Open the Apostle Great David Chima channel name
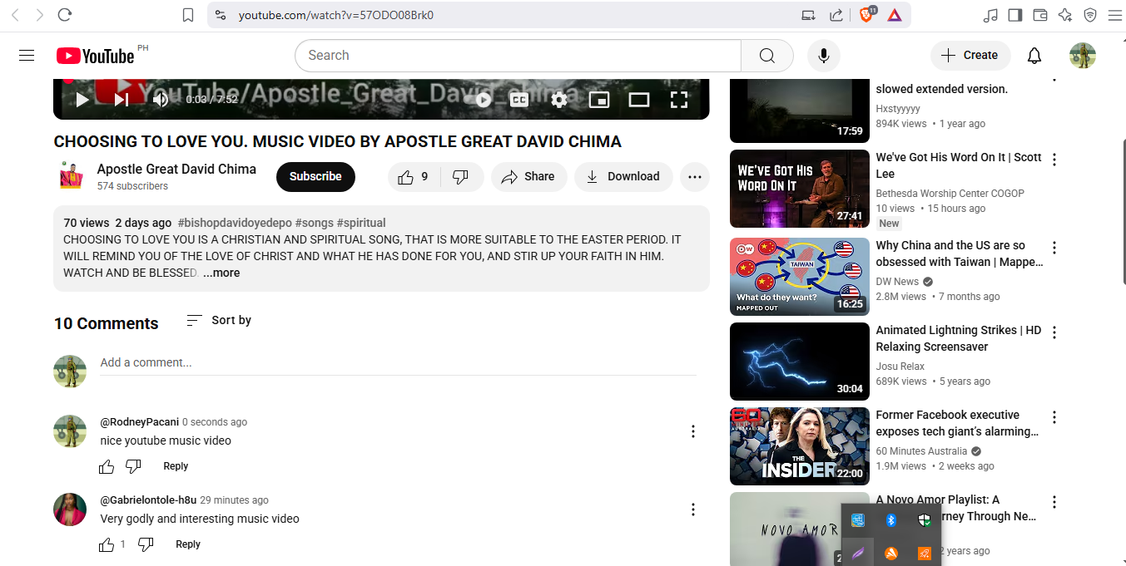Image resolution: width=1126 pixels, height=566 pixels. (176, 169)
